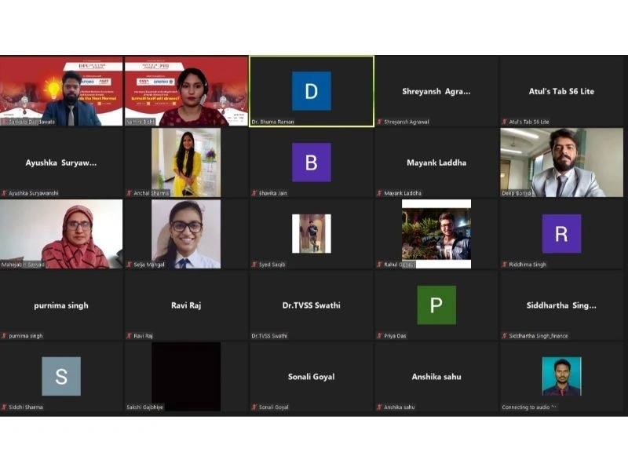The width and height of the screenshot is (628, 471).
Task: Select the purple B avatar of Bhavika Jain
Action: click(312, 162)
